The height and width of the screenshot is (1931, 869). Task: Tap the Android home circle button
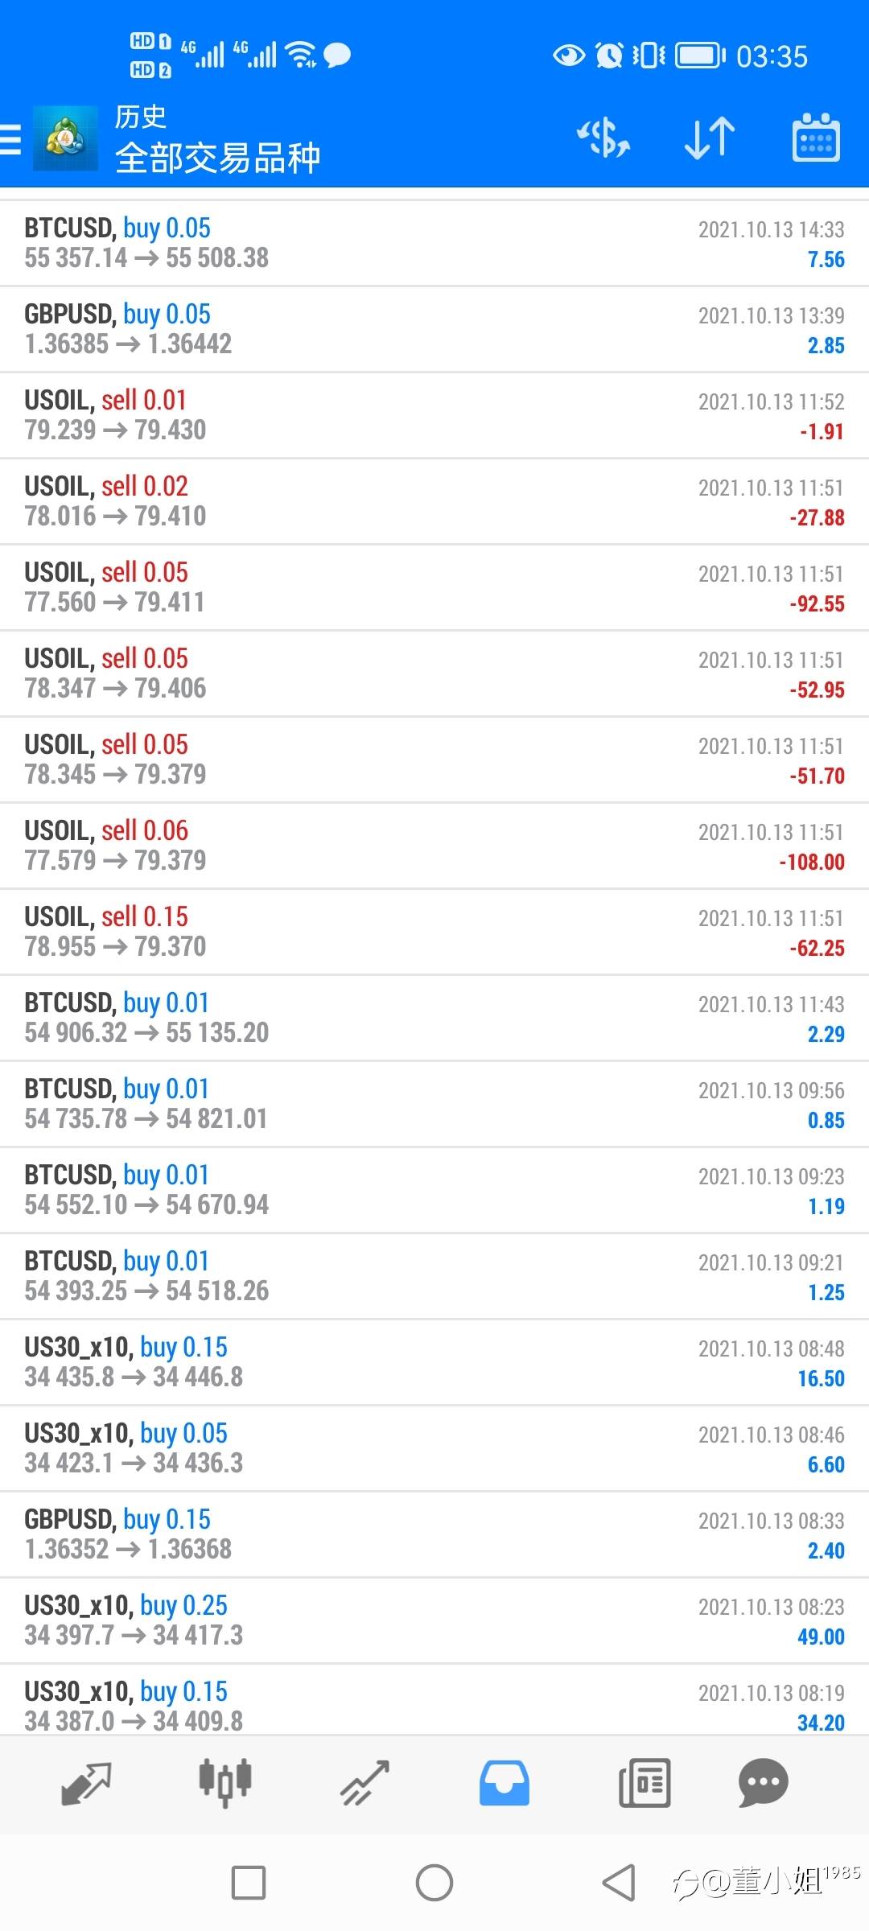[434, 1883]
